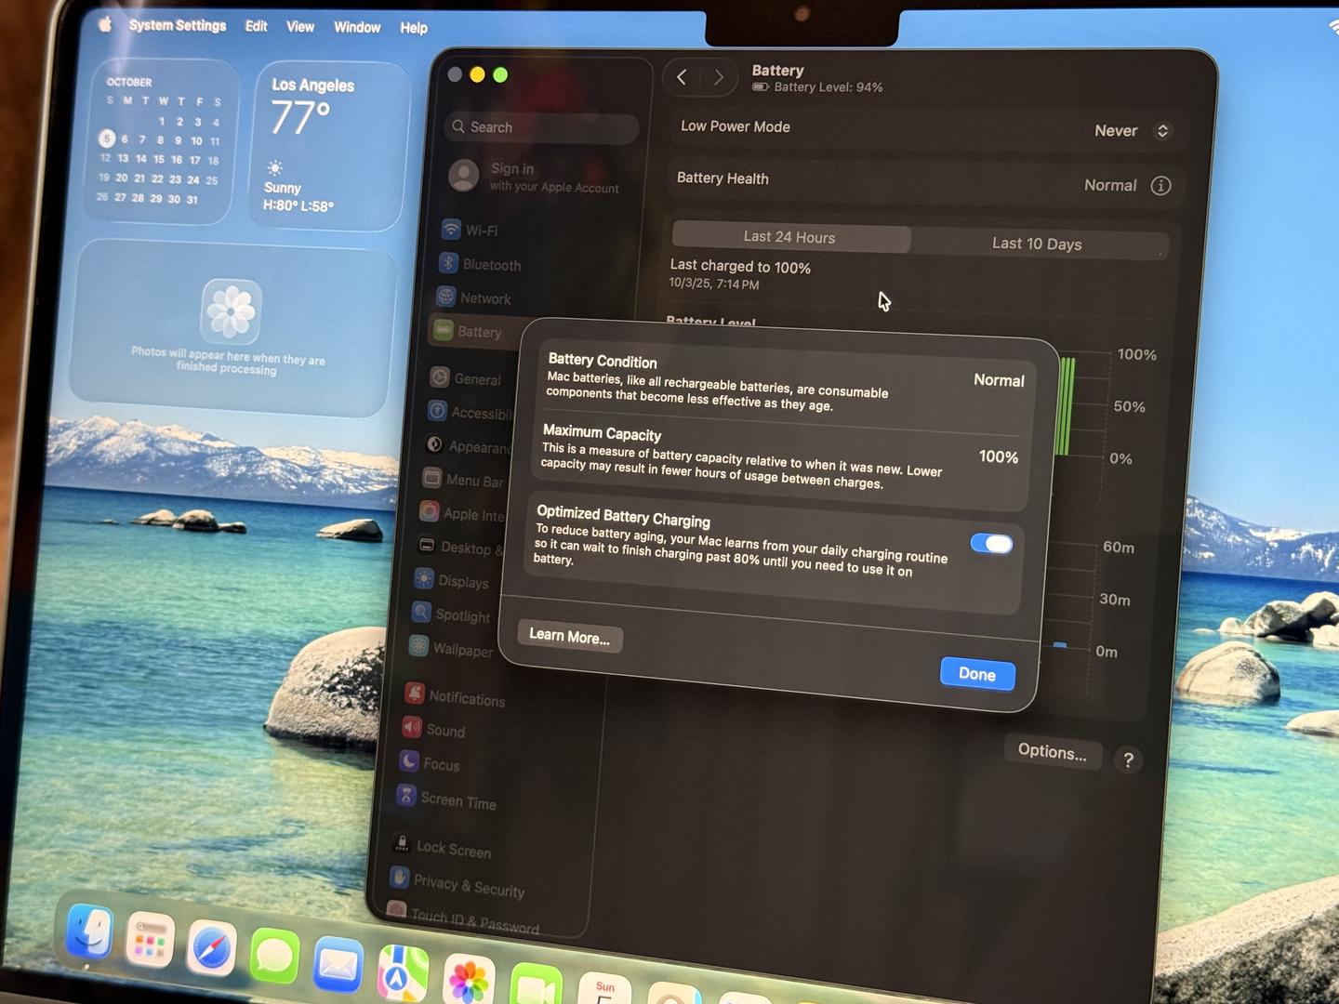1339x1004 pixels.
Task: Click the forward navigation chevron
Action: point(718,78)
